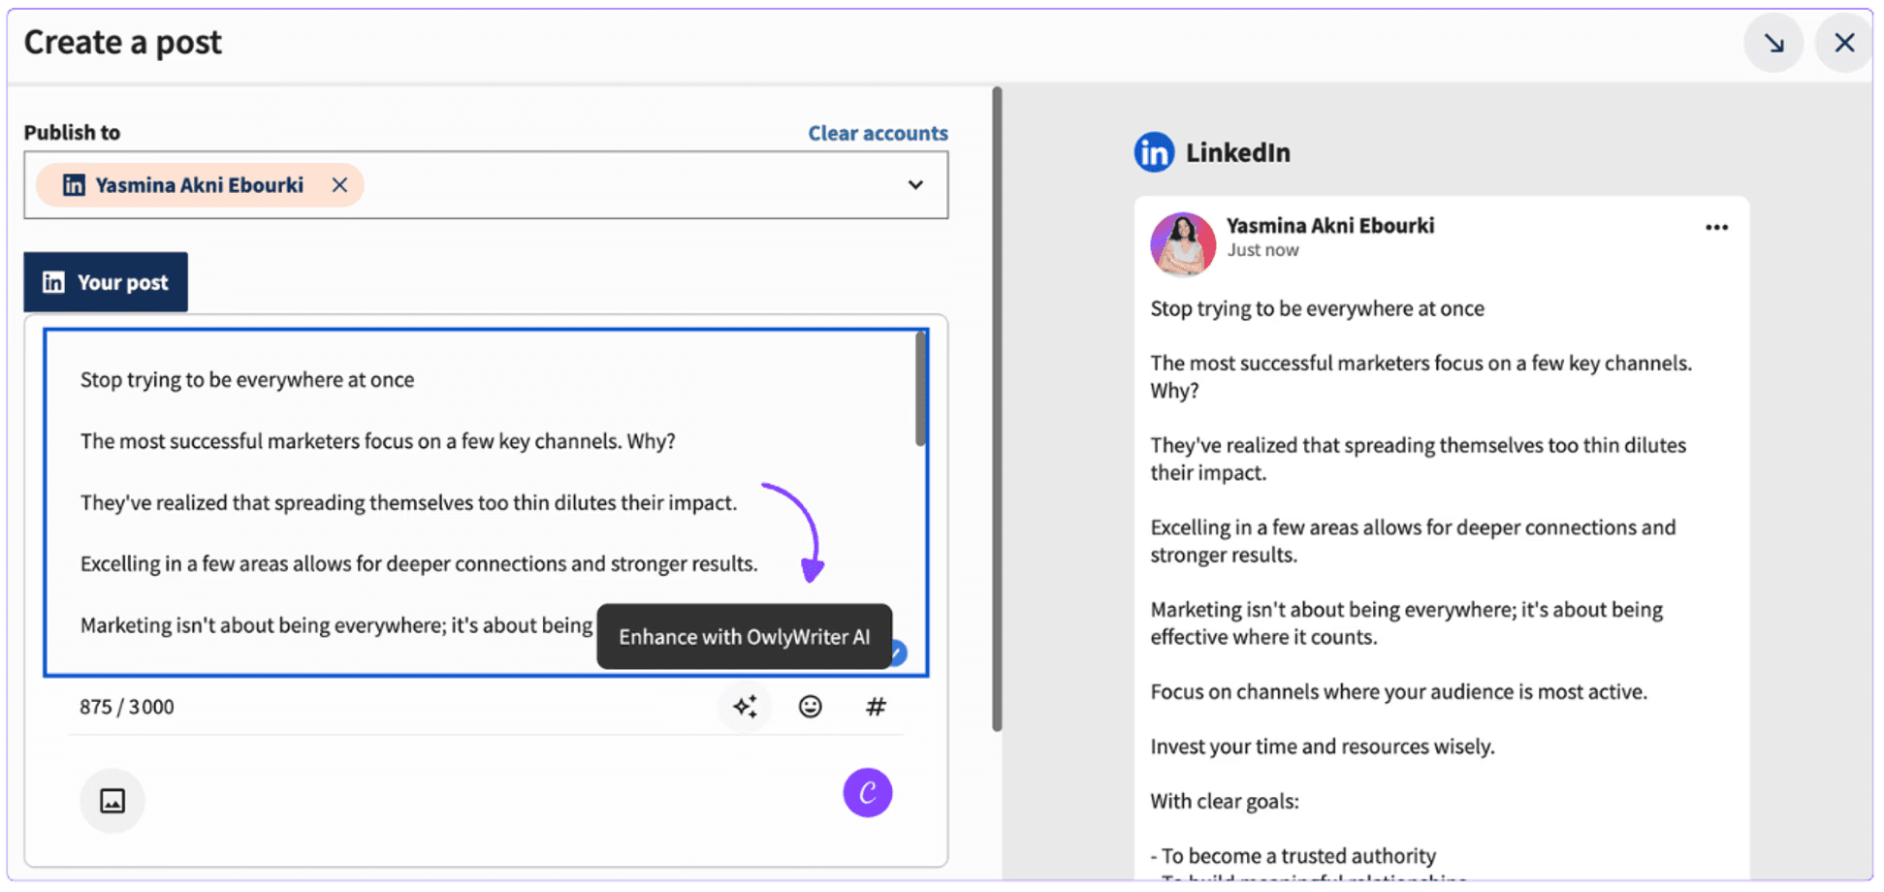Screen dimensions: 1884x892
Task: Click the Publish to label
Action: click(72, 133)
